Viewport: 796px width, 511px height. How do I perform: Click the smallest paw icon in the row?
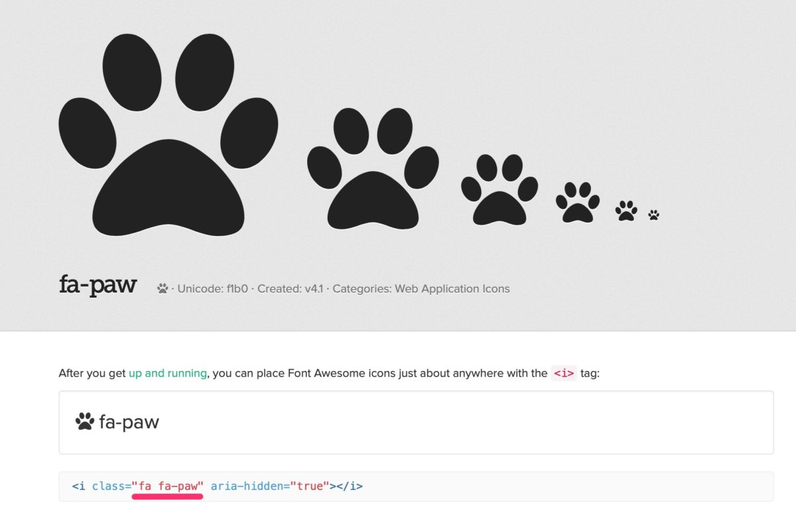click(653, 215)
